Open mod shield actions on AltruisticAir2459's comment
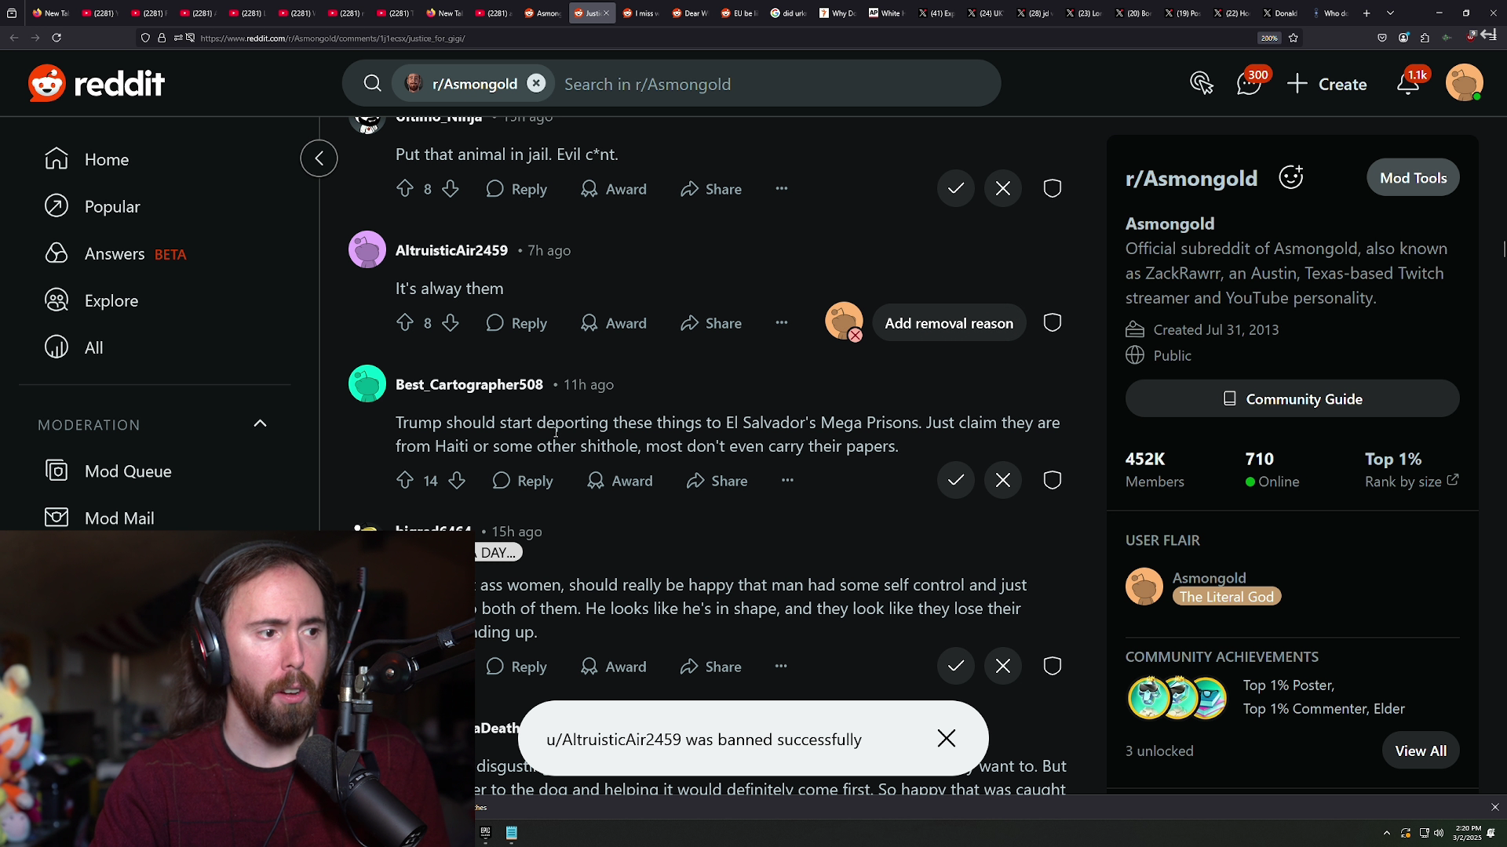This screenshot has height=847, width=1507. tap(1052, 323)
